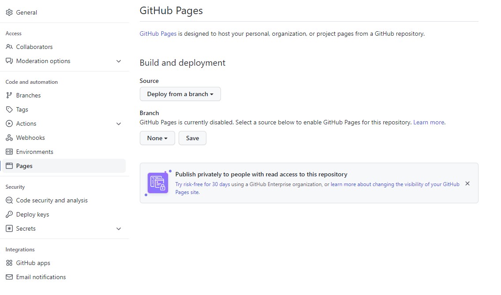This screenshot has width=501, height=295.
Task: Select the Pages sidebar item
Action: tap(64, 166)
